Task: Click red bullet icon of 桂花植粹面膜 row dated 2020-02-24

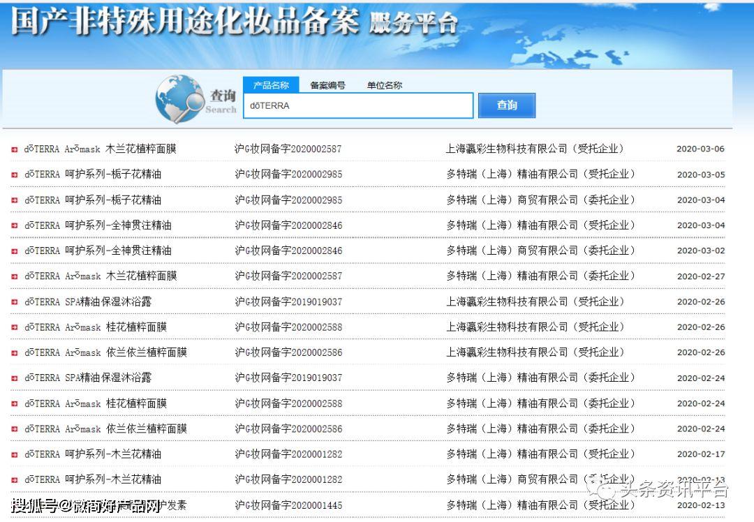Action: (15, 404)
